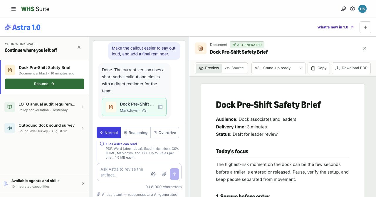Switch to Source view
Screen dimensions: 376x197
pos(234,68)
